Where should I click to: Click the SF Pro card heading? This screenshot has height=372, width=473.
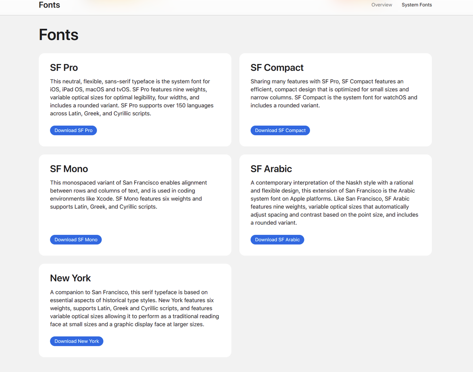coord(64,68)
